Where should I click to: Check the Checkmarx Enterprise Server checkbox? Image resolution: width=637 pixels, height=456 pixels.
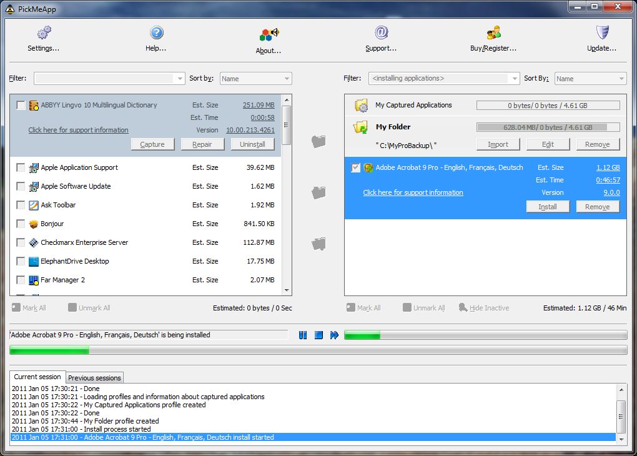click(x=21, y=242)
